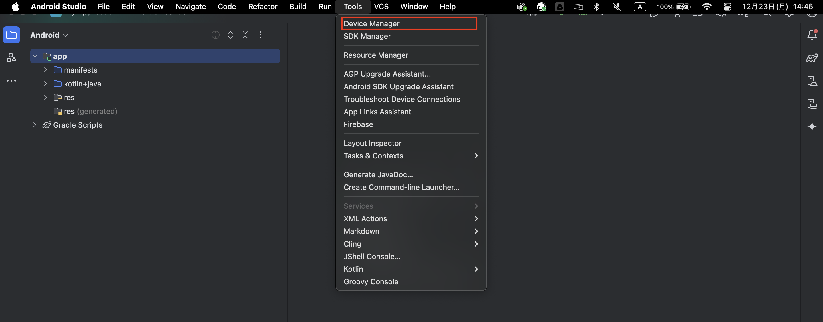The image size is (823, 322).
Task: Click the date and time in menu bar
Action: [x=777, y=6]
